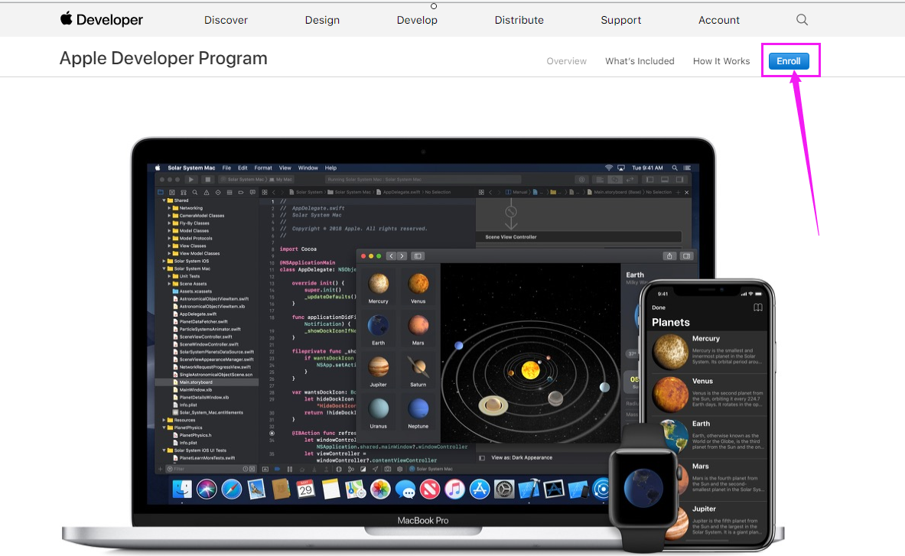Viewport: 905px width, 556px height.
Task: Click the search magnifier in top navigation
Action: (x=802, y=20)
